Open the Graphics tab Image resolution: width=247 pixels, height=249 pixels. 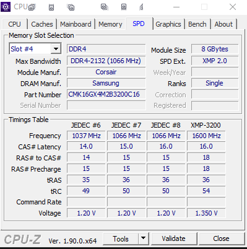point(168,24)
